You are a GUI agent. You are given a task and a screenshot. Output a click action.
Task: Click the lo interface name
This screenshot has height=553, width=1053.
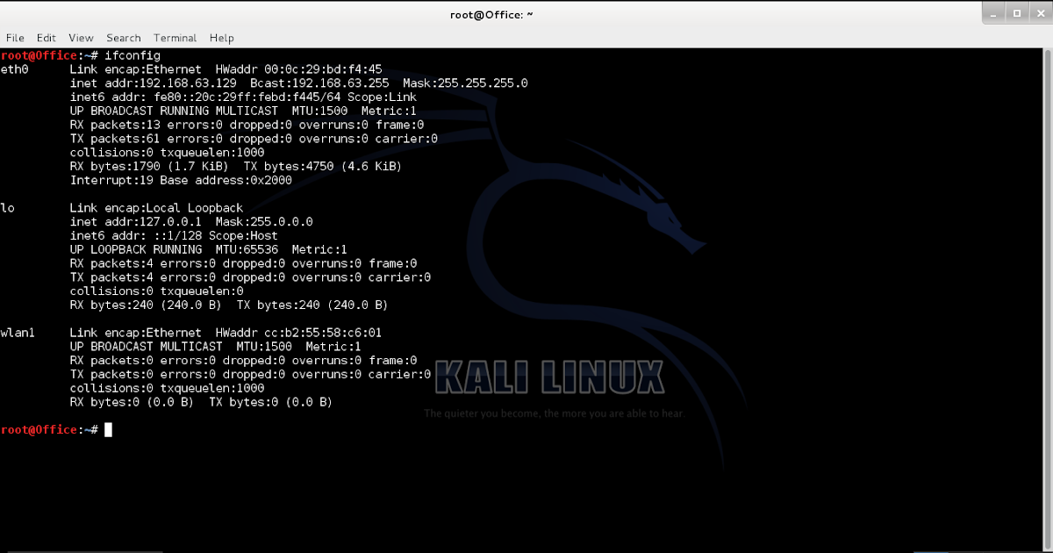8,208
